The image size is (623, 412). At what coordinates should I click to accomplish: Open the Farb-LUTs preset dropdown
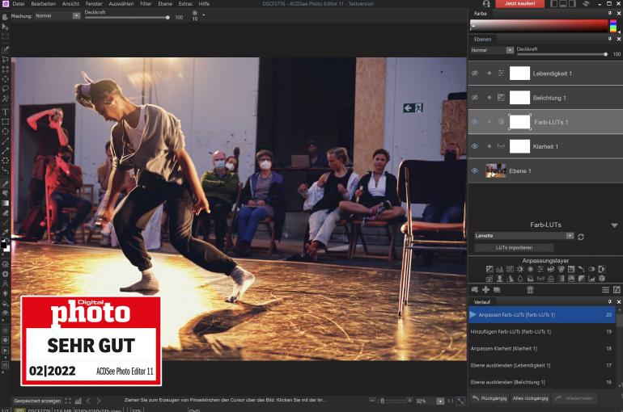(570, 236)
